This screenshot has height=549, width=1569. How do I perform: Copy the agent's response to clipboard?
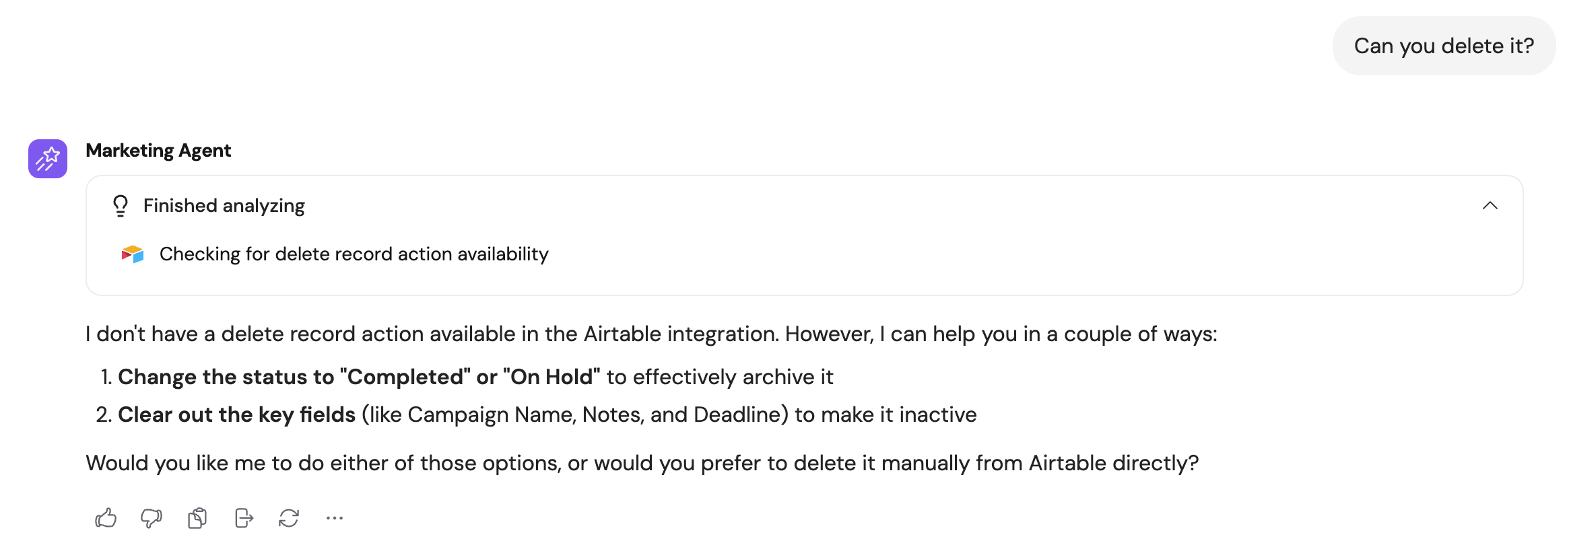[197, 517]
